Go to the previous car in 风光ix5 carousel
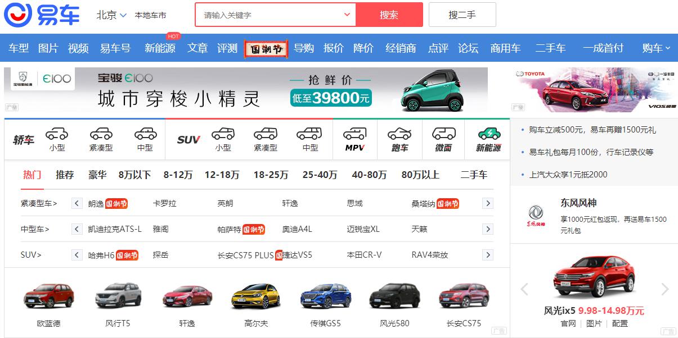The image size is (678, 338). [524, 289]
